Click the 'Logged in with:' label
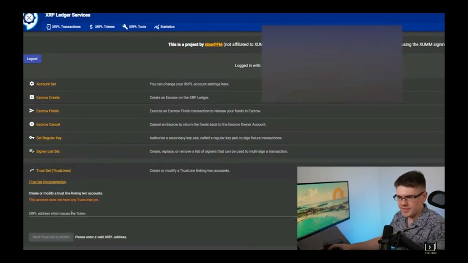Viewport: 468px width, 263px height. [x=248, y=66]
